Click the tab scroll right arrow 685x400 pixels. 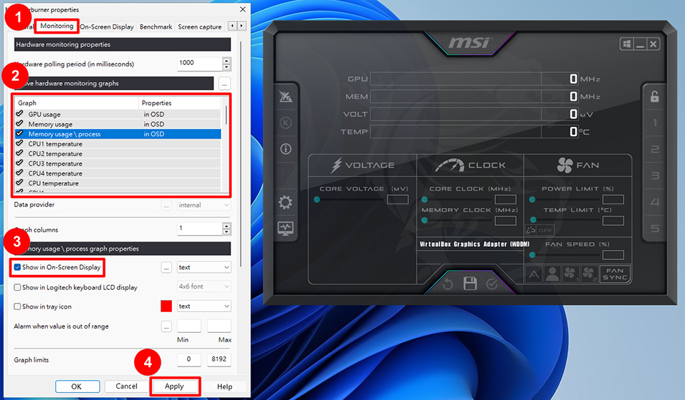[x=242, y=26]
